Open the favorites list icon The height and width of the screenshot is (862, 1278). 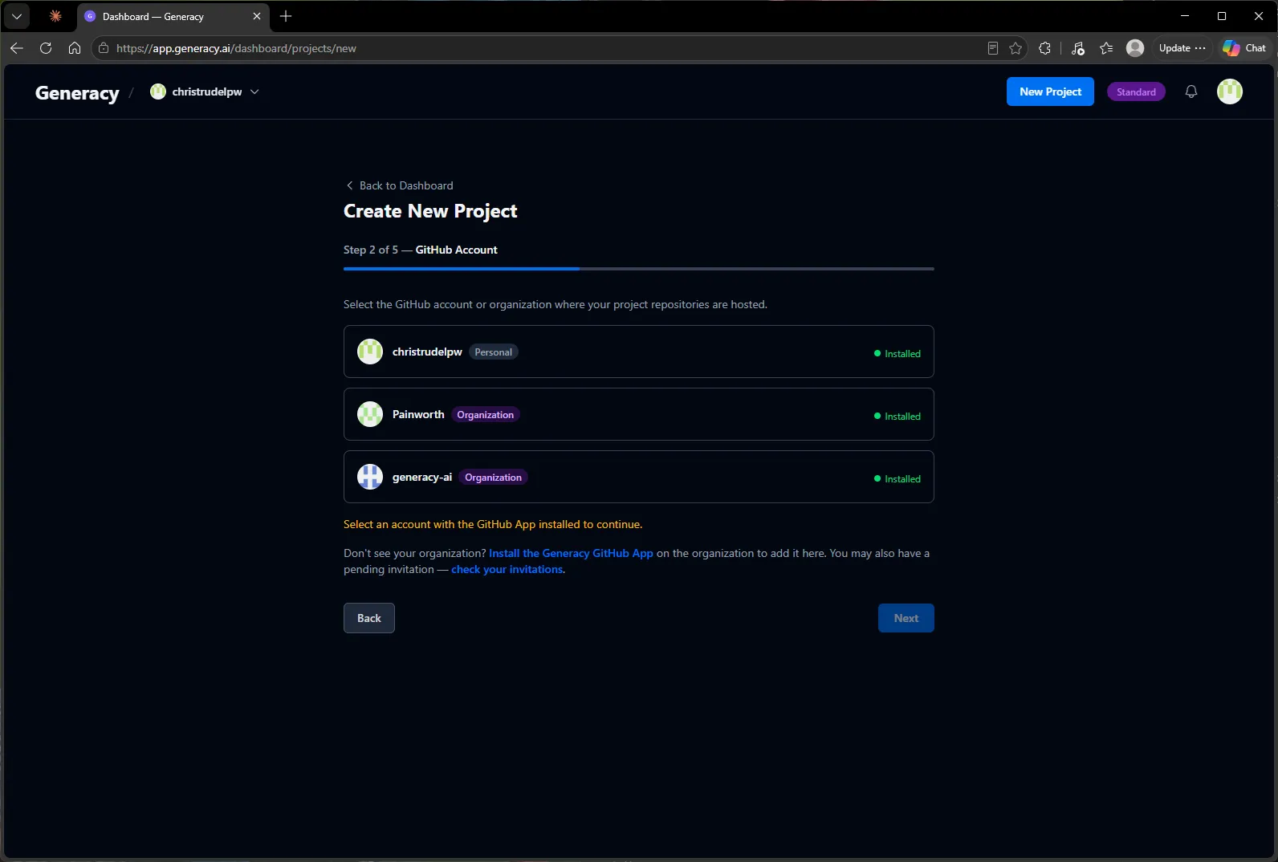pos(1106,48)
